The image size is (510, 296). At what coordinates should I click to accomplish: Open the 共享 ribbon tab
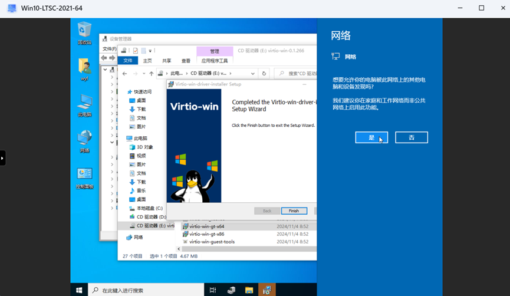point(166,61)
